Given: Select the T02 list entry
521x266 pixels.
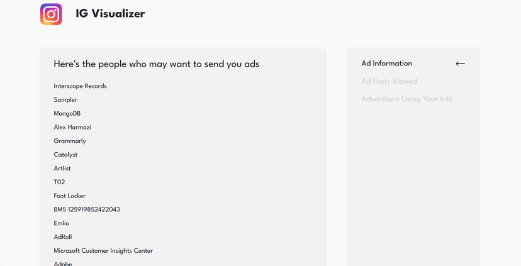Looking at the screenshot, I should tap(59, 182).
